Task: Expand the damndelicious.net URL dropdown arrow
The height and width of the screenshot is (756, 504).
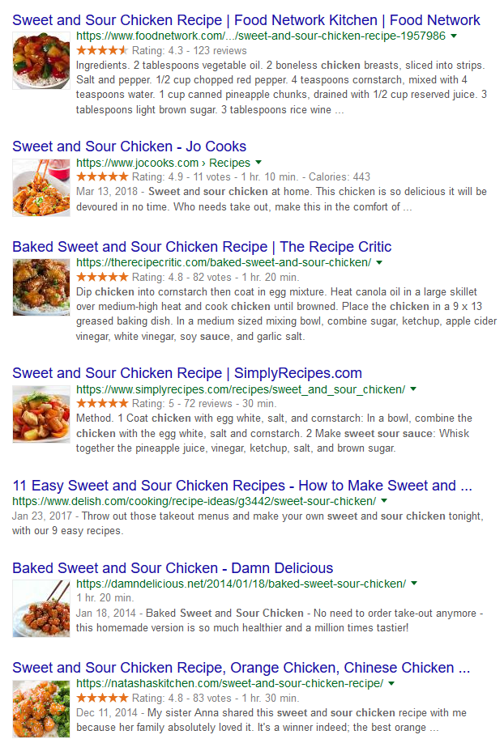Action: coord(413,584)
